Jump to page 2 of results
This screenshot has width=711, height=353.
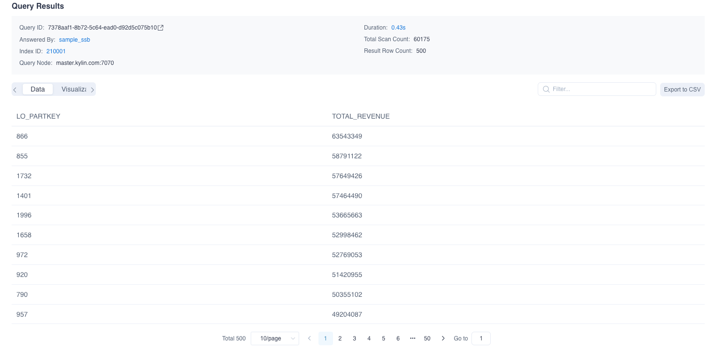(340, 338)
